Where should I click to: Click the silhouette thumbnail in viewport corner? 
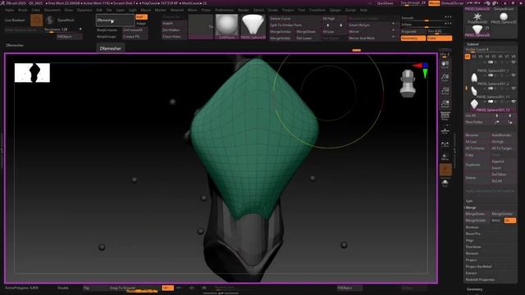[x=32, y=73]
